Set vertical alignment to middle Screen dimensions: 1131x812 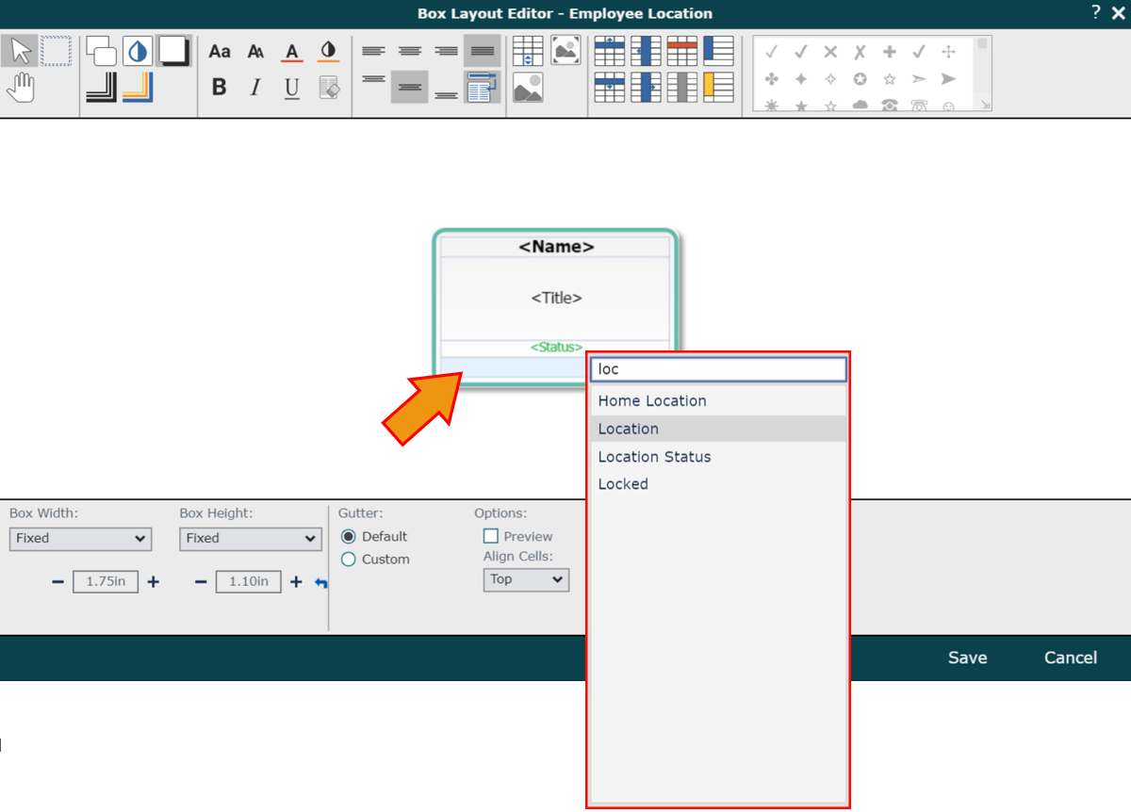point(410,87)
